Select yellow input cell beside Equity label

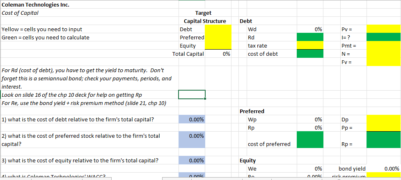(218, 46)
